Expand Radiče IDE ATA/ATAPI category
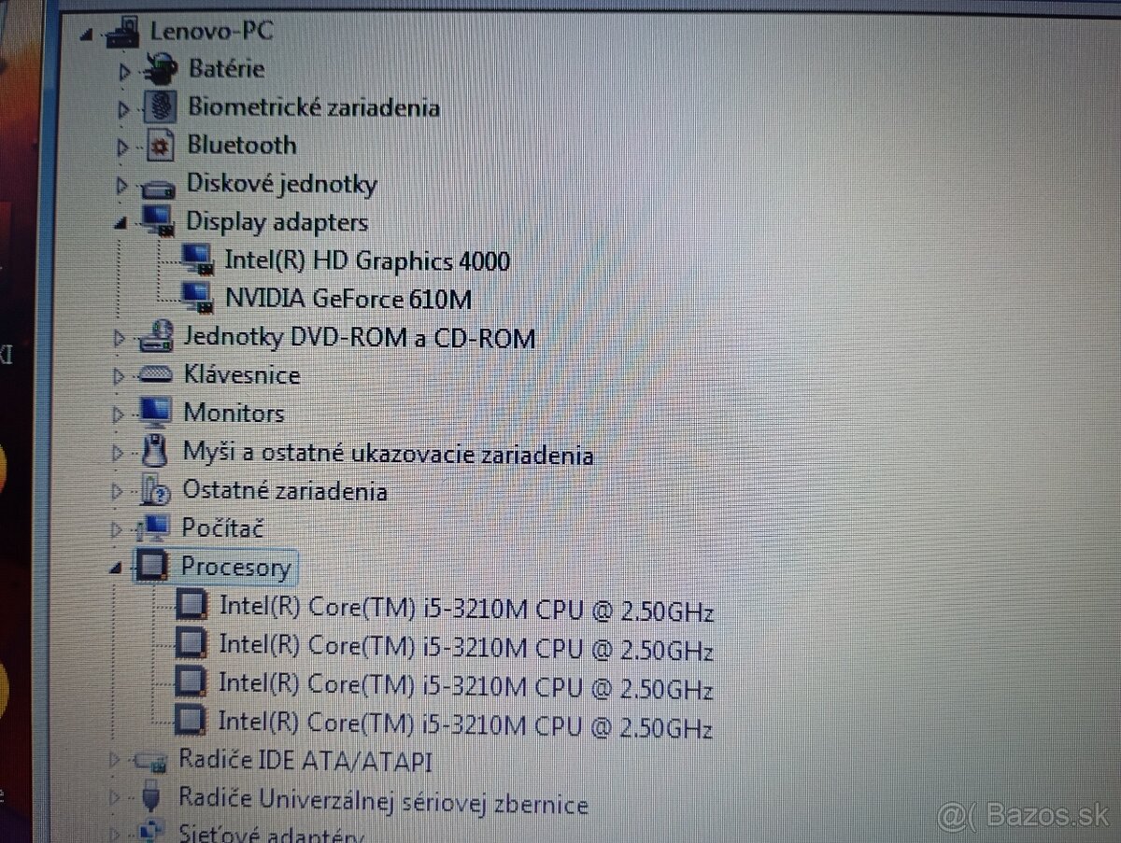Viewport: 1121px width, 843px height. coord(117,762)
